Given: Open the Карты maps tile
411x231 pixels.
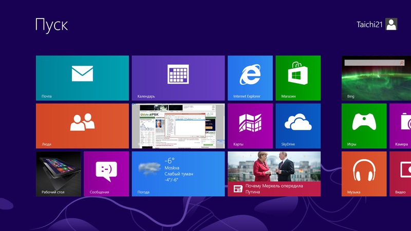Looking at the screenshot, I should point(250,126).
